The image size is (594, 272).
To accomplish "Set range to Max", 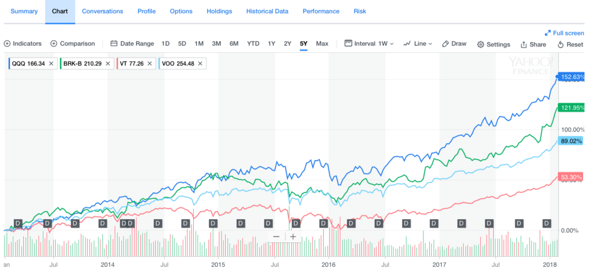I will (x=322, y=43).
